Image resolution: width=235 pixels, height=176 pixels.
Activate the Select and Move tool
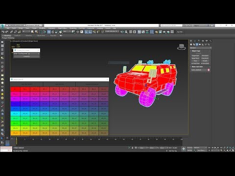[x=49, y=32]
